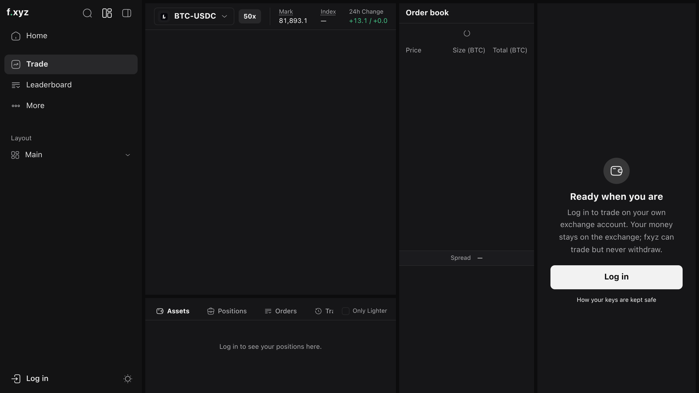Image resolution: width=699 pixels, height=393 pixels.
Task: Click the Leaderboard list icon
Action: 16,85
